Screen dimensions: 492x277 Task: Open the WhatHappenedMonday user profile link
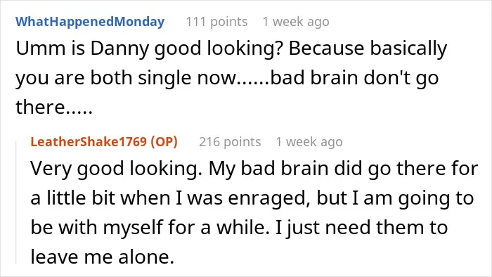[x=90, y=22]
